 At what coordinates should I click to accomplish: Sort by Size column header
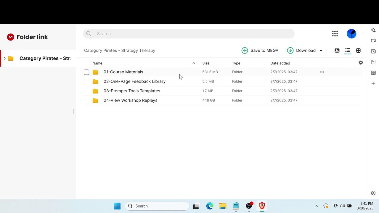click(x=206, y=63)
